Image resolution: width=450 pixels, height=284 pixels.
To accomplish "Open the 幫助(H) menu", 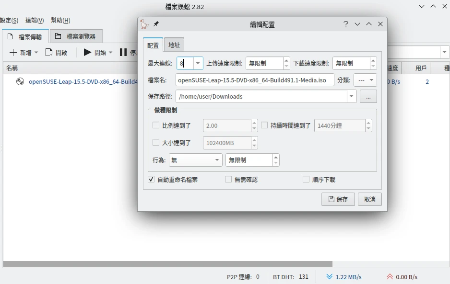I will point(60,20).
